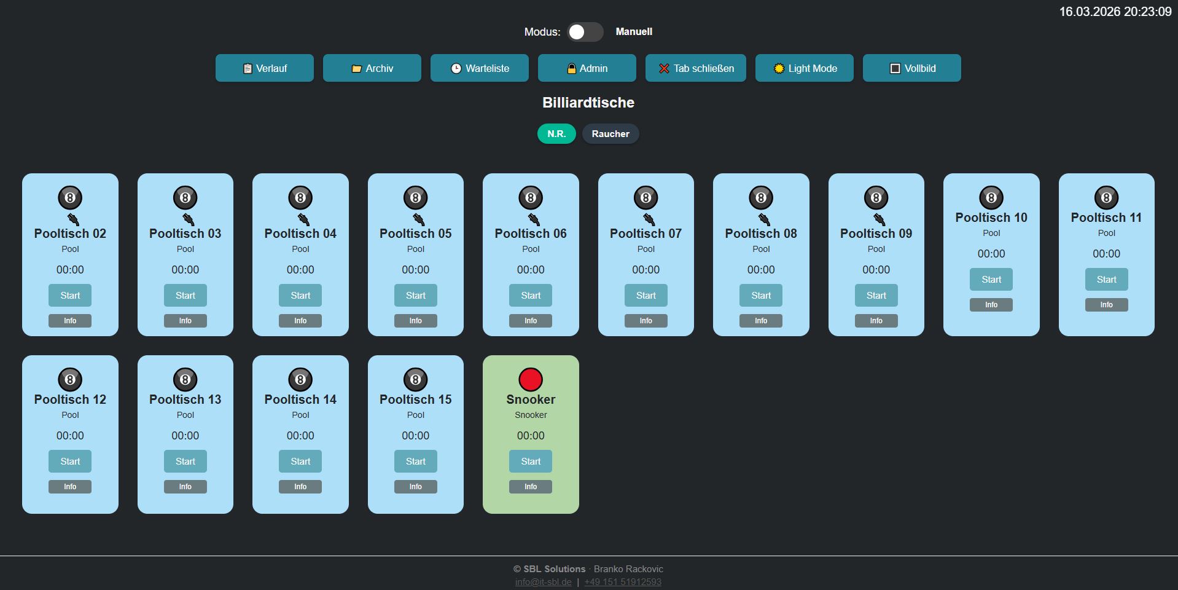Enable Vollbild fullscreen view
The image size is (1178, 590).
pyautogui.click(x=912, y=68)
